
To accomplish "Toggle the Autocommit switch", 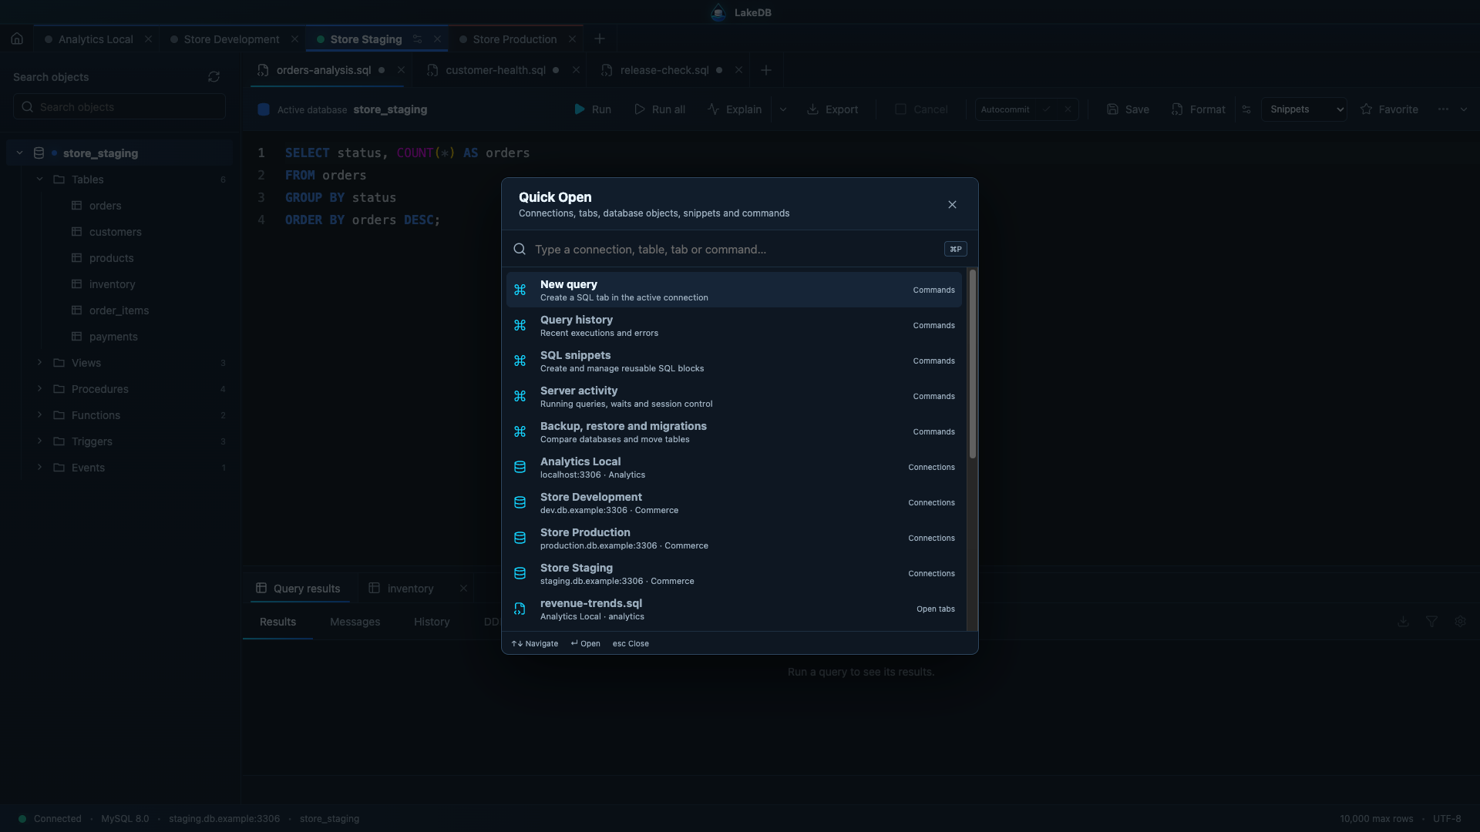I will [x=1005, y=109].
